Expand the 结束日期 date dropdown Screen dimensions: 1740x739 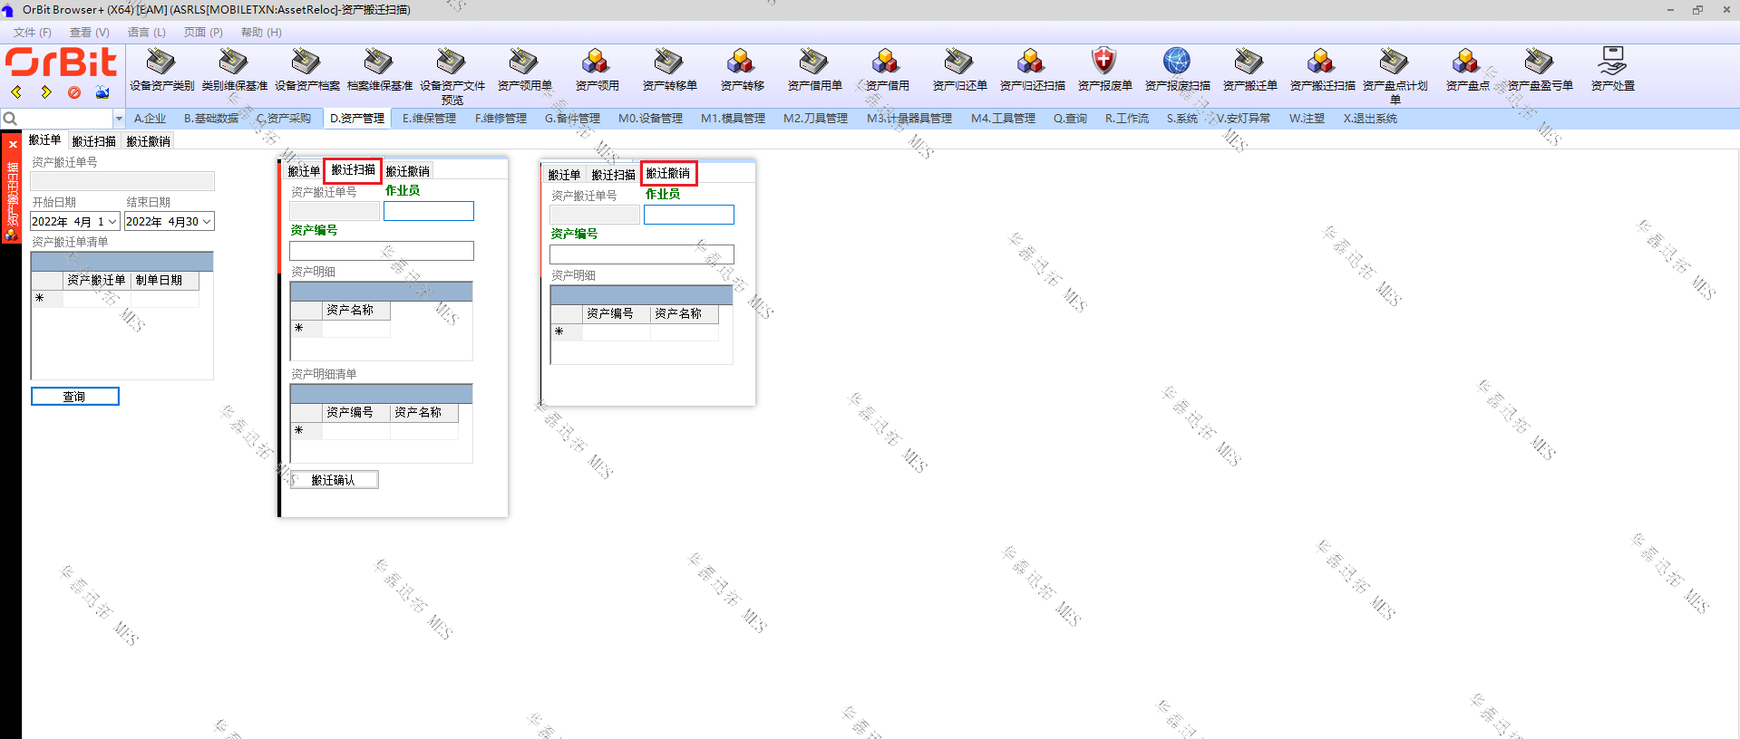coord(207,222)
